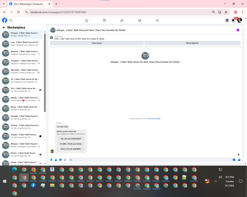Screen dimensions: 247x197
Task: Open the Friends icon in the top navigation
Action: click(x=122, y=20)
